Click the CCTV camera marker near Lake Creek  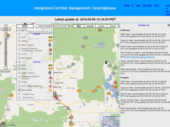pyautogui.click(x=96, y=90)
